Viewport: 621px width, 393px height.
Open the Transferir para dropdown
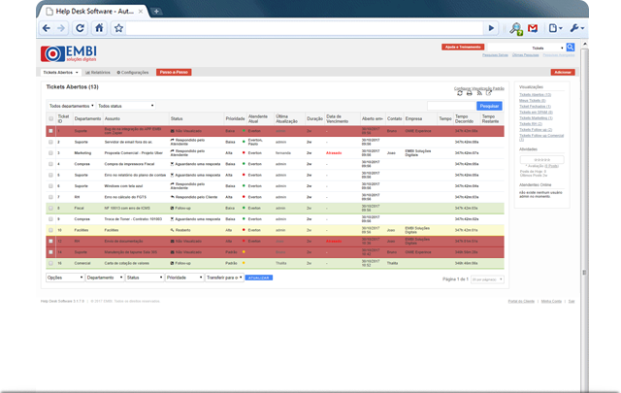[222, 277]
